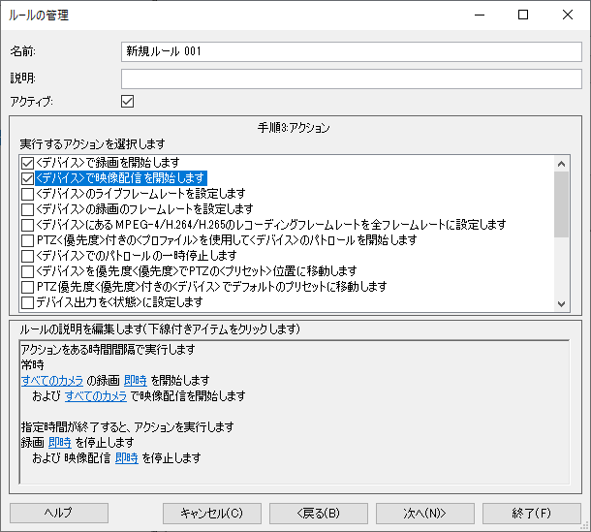This screenshot has height=532, width=591.
Task: Uncheck <デバイス>で録画を開始します checkbox
Action: (27, 163)
